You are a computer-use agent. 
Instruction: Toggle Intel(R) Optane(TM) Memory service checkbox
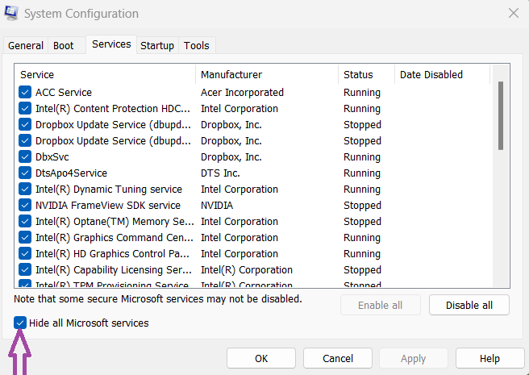25,222
